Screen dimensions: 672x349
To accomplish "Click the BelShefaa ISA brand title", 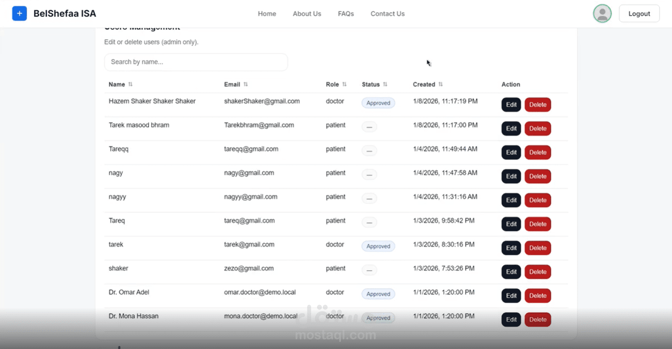I will [x=65, y=13].
